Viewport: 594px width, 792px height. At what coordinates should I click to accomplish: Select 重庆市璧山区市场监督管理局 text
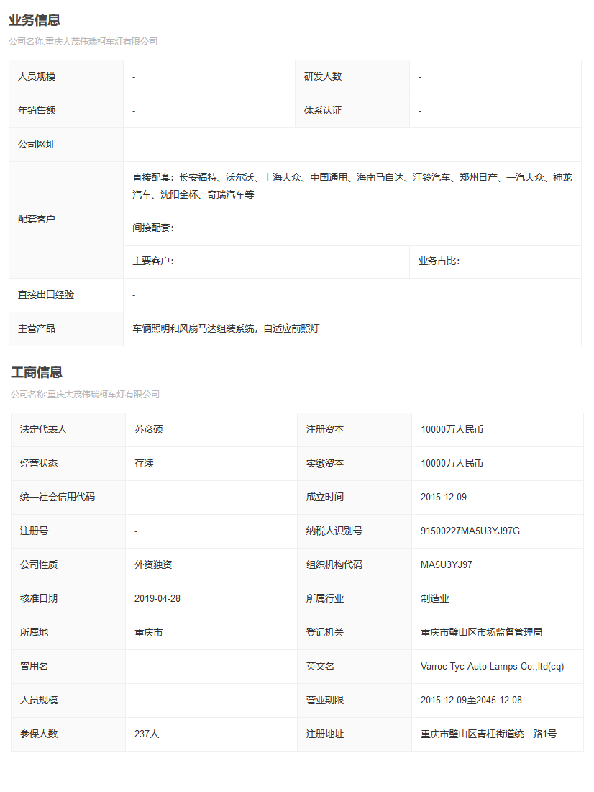(482, 632)
